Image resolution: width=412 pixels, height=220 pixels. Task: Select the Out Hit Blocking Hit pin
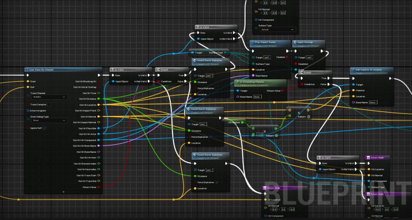(x=99, y=81)
